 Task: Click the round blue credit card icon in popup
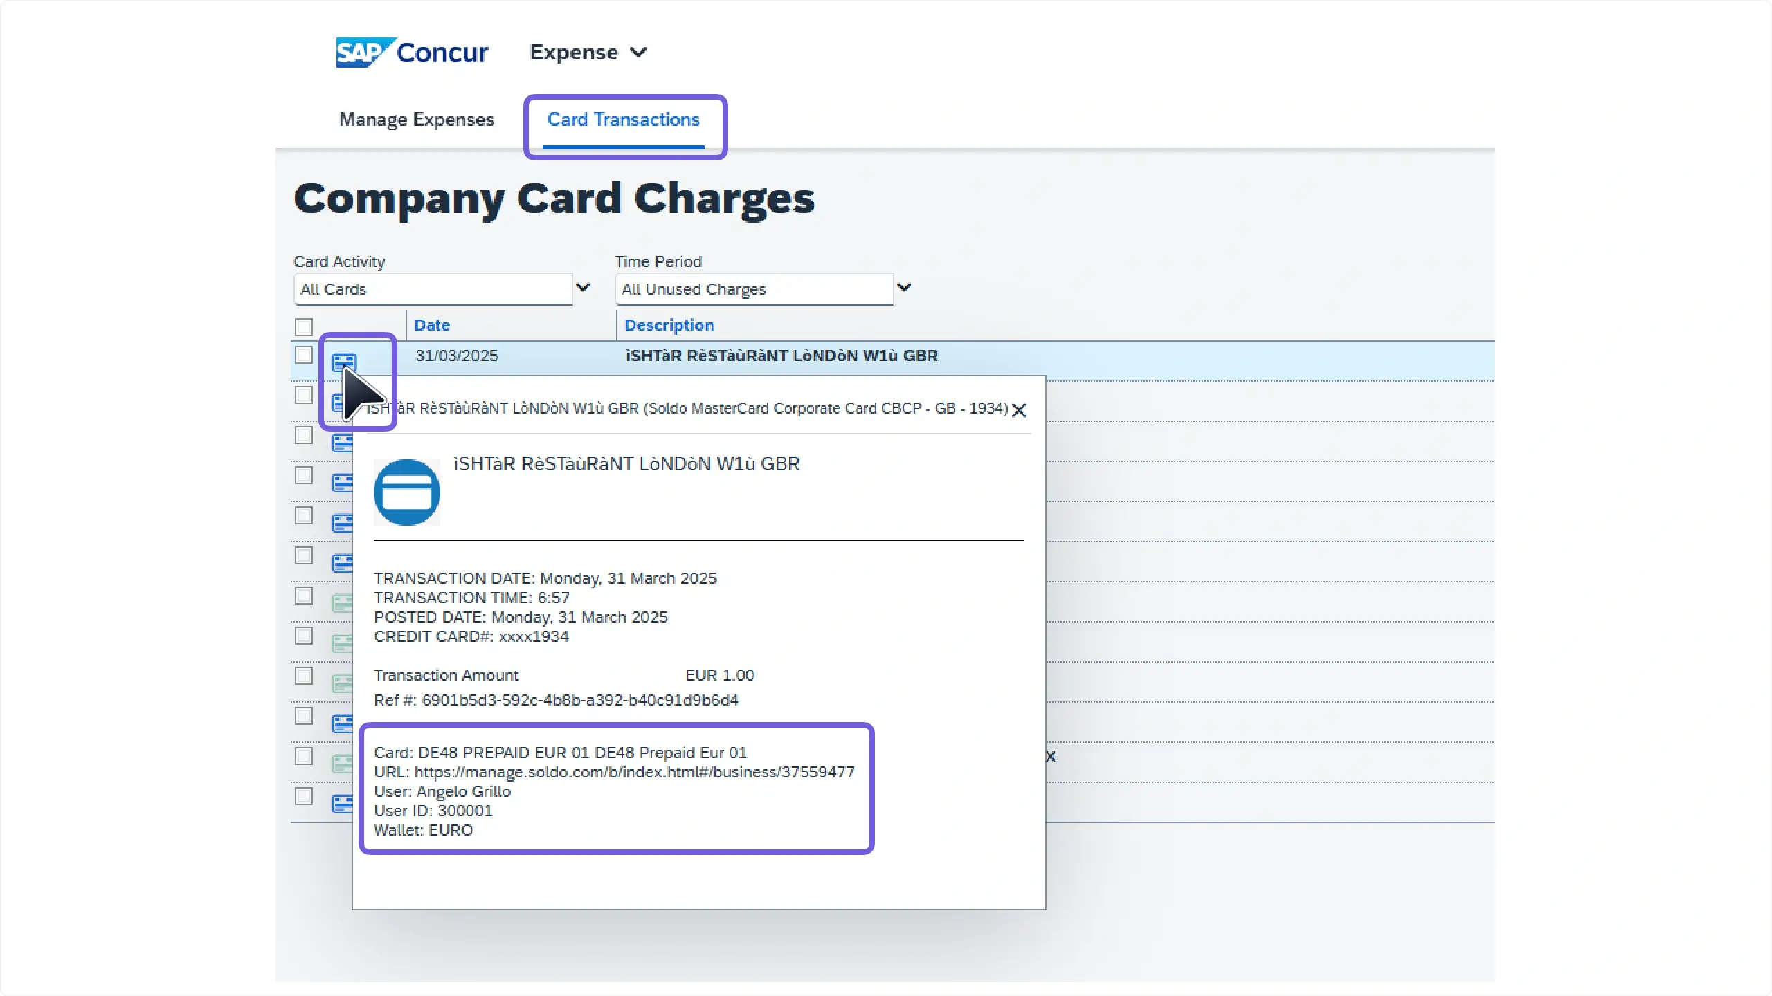pos(407,492)
